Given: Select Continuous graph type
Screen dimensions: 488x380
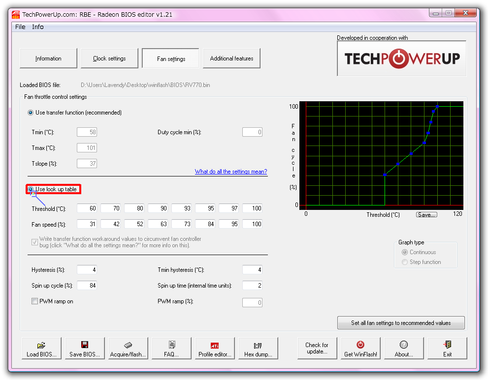Looking at the screenshot, I should tap(405, 252).
